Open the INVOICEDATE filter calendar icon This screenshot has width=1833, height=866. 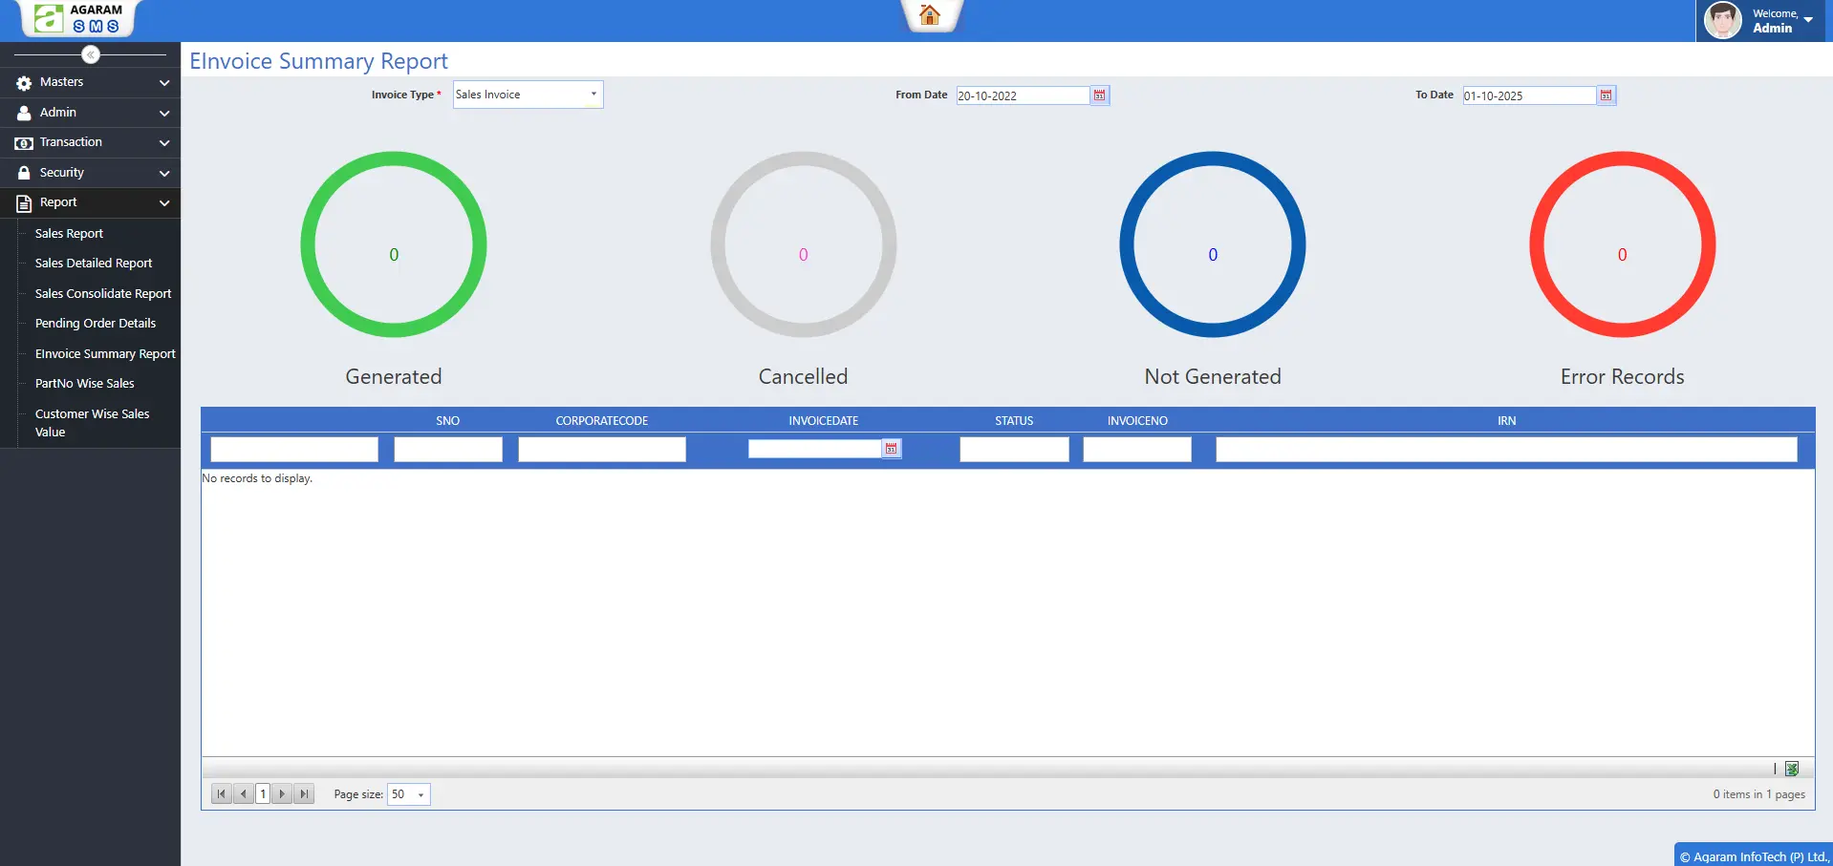891,449
